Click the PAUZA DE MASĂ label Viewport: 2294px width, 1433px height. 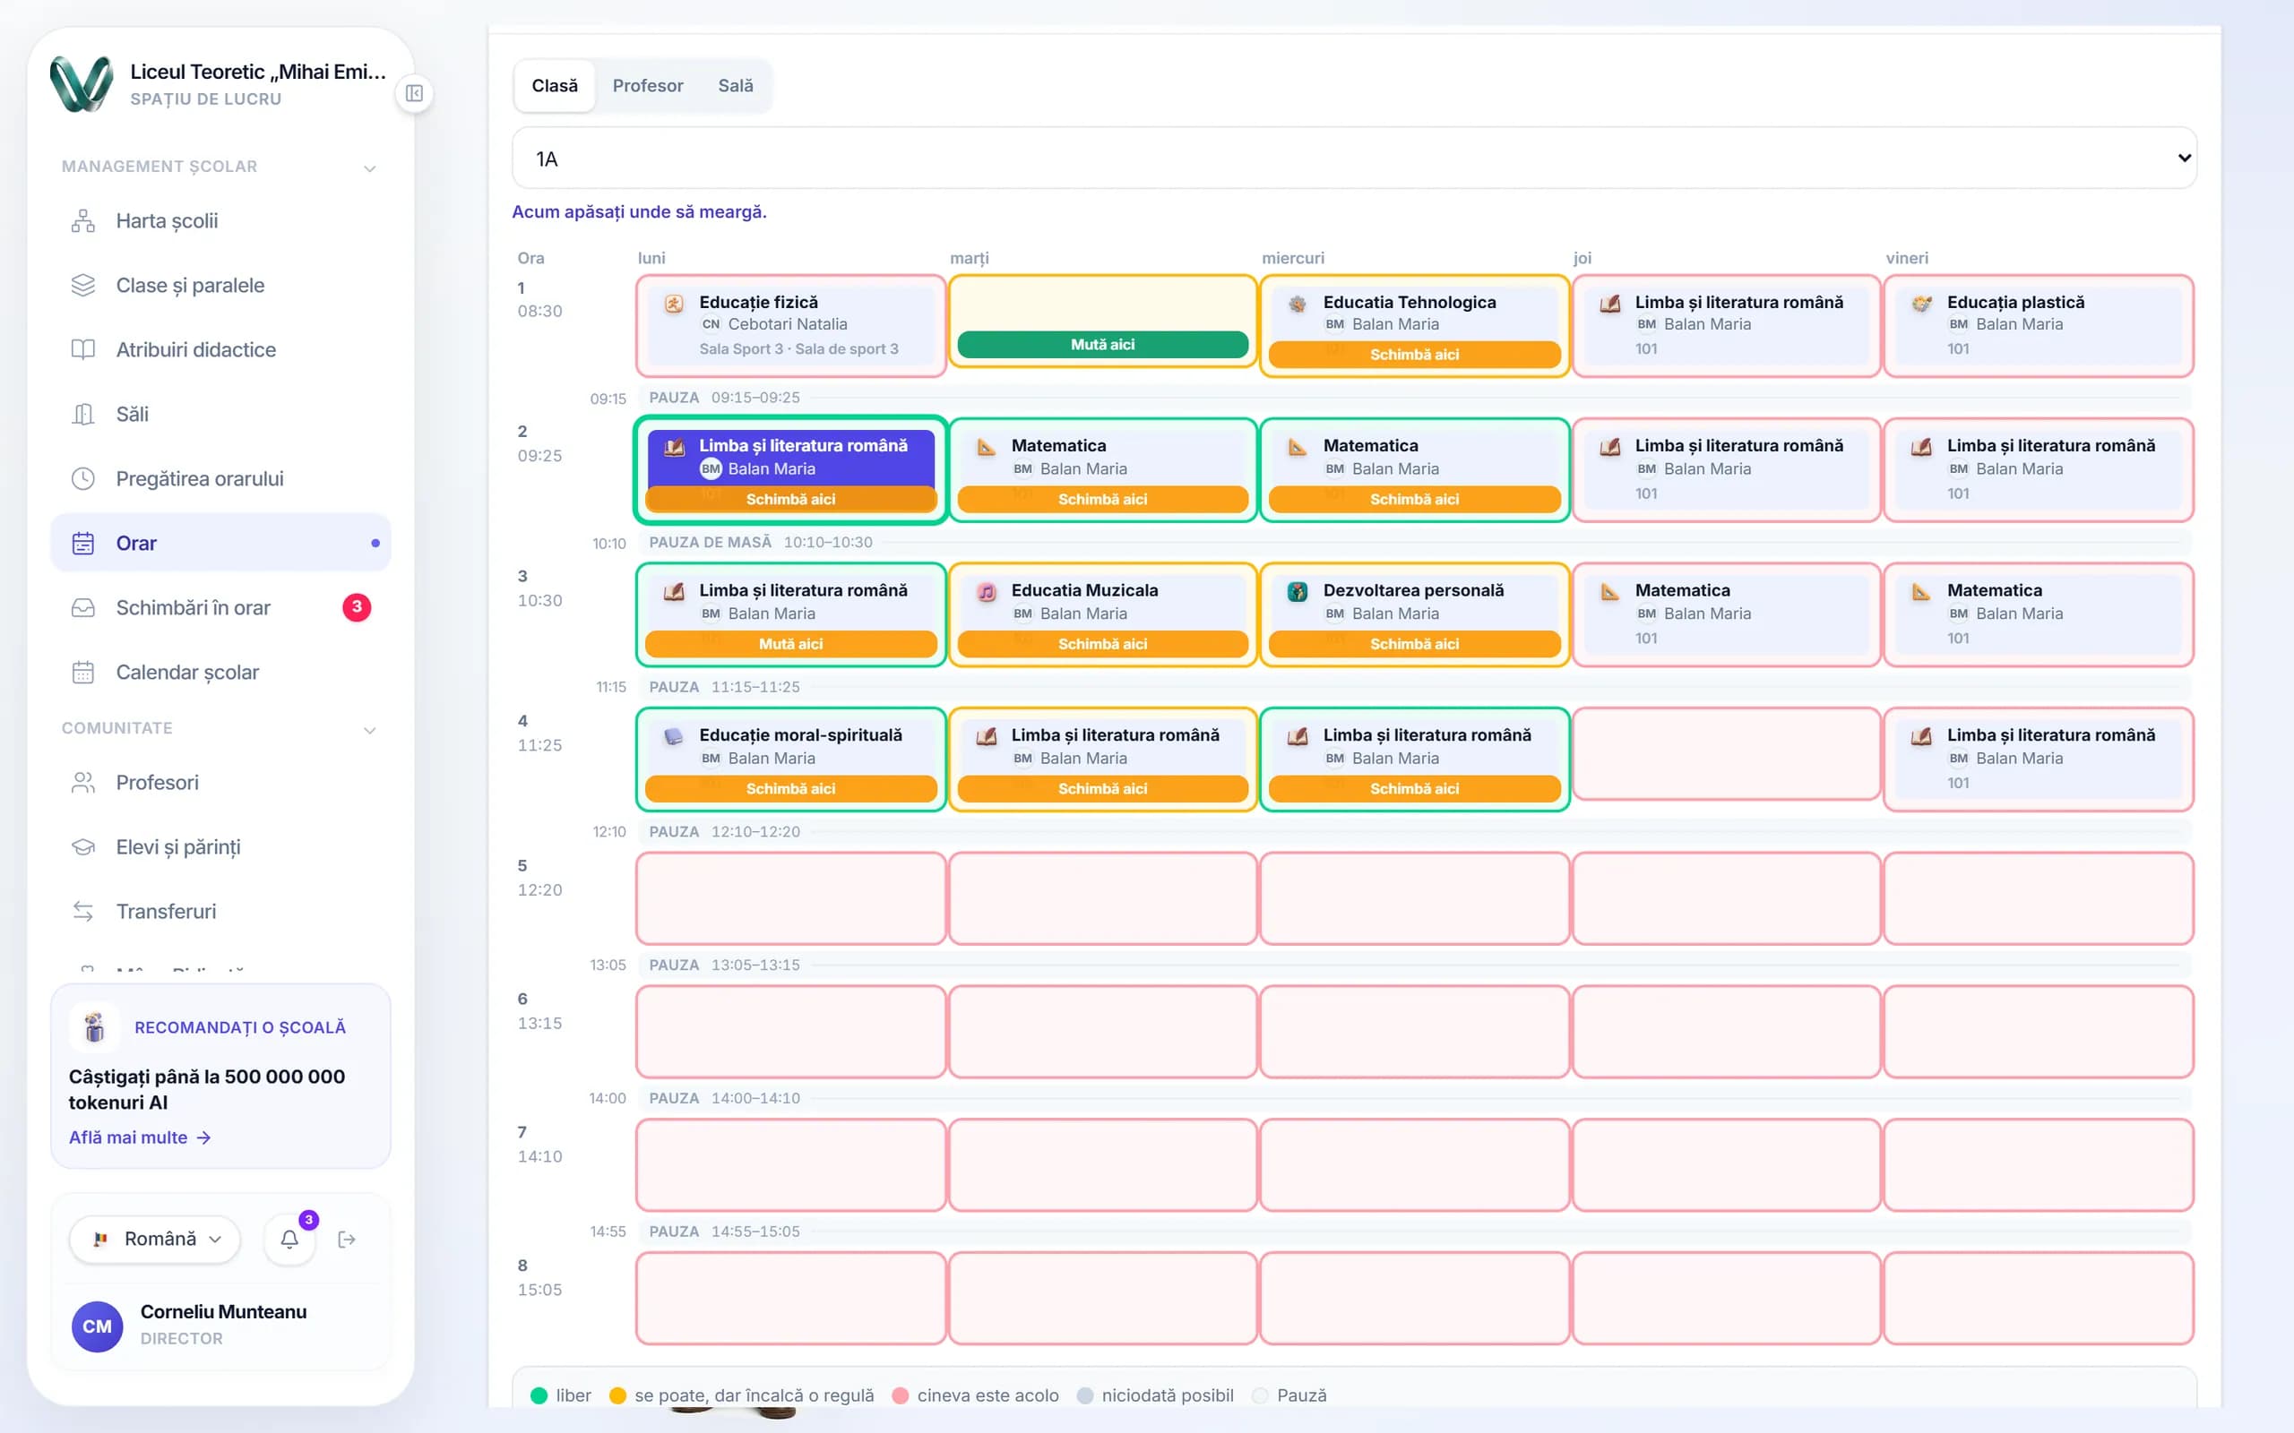click(x=710, y=542)
